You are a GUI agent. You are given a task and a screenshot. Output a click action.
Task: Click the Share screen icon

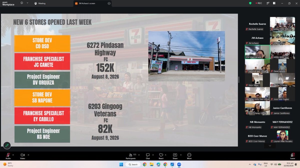pyautogui.click(x=175, y=155)
